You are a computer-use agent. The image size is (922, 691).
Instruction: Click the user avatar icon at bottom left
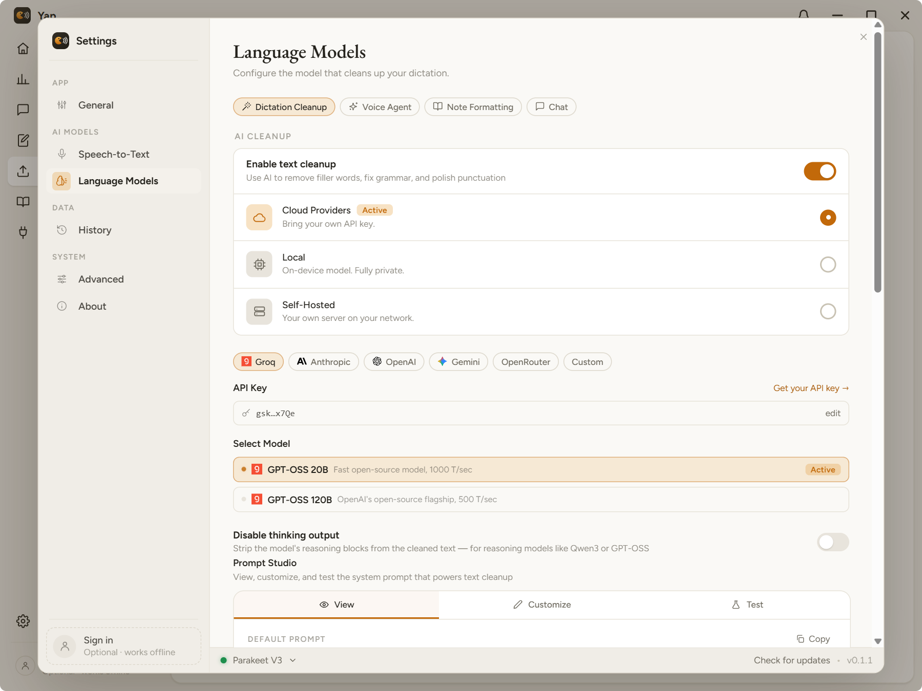click(25, 665)
